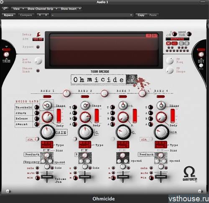Viewport: 209px width, 203px height.
Task: Click the large Band 2 gain knob
Action: click(85, 132)
